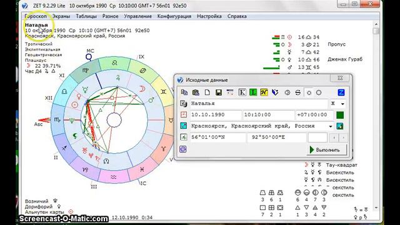Click the Пропус star label
The image size is (400, 225).
click(337, 44)
